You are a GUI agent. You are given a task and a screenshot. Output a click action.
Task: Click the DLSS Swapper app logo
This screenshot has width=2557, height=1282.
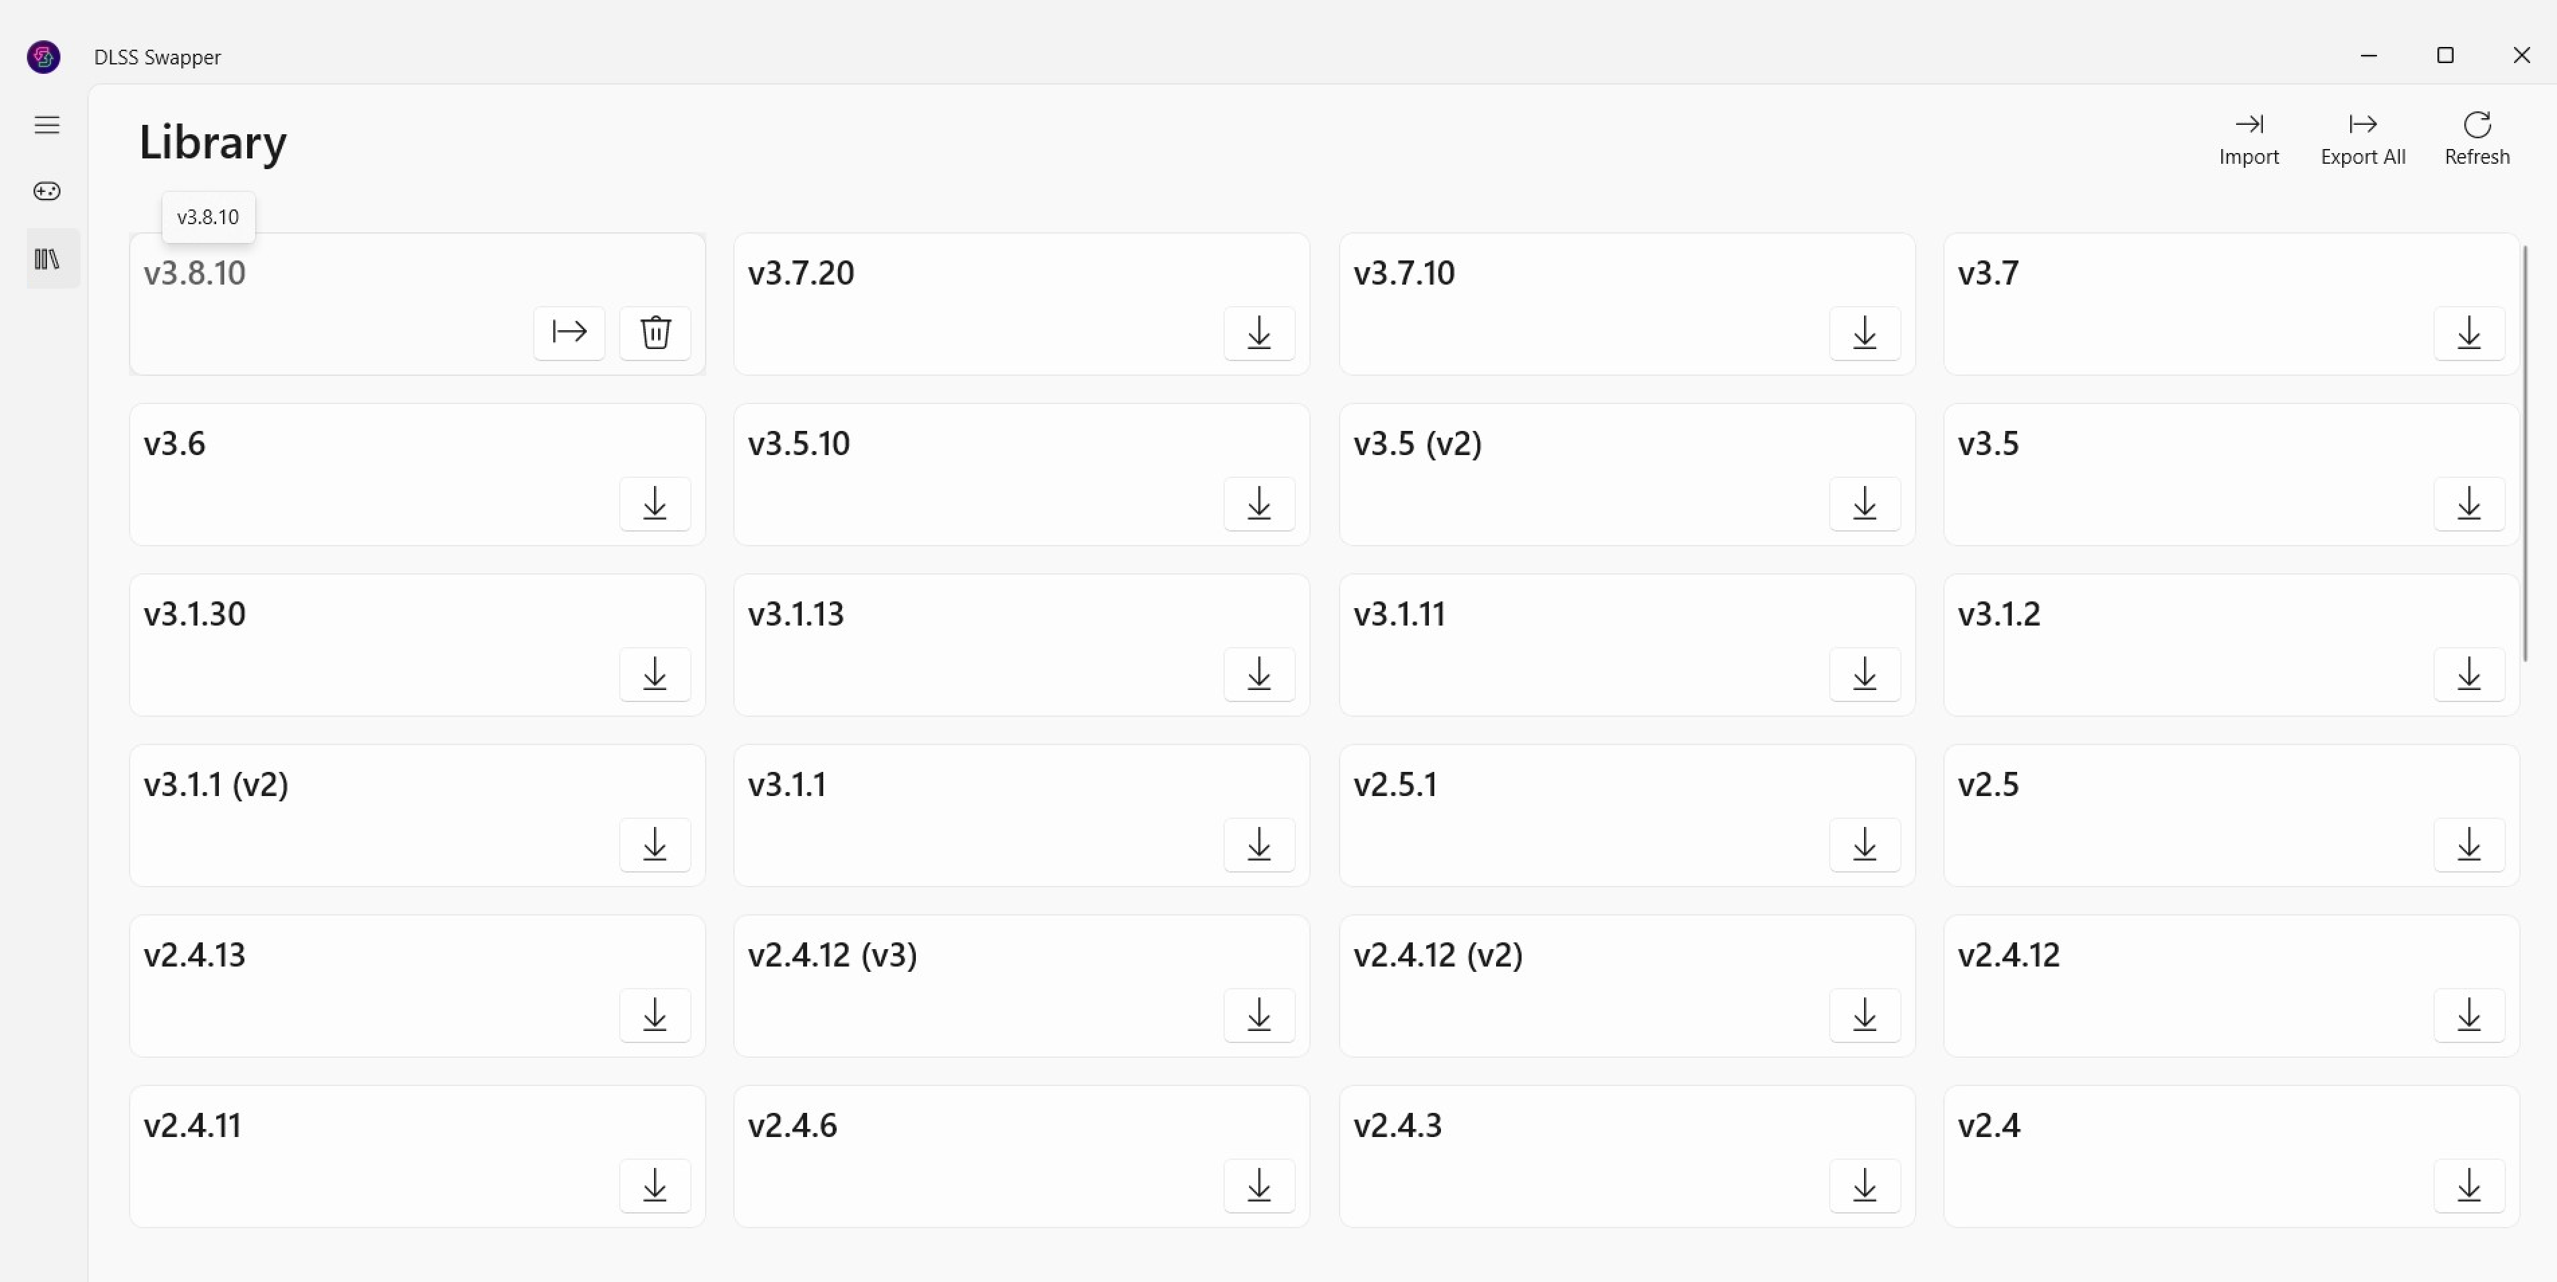[44, 56]
